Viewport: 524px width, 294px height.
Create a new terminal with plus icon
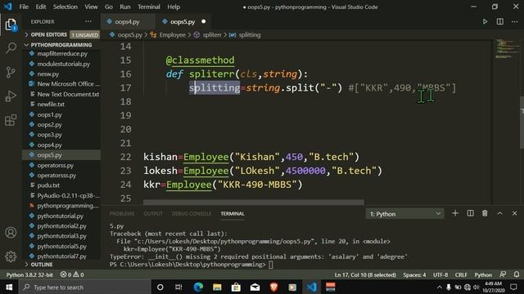pos(455,213)
